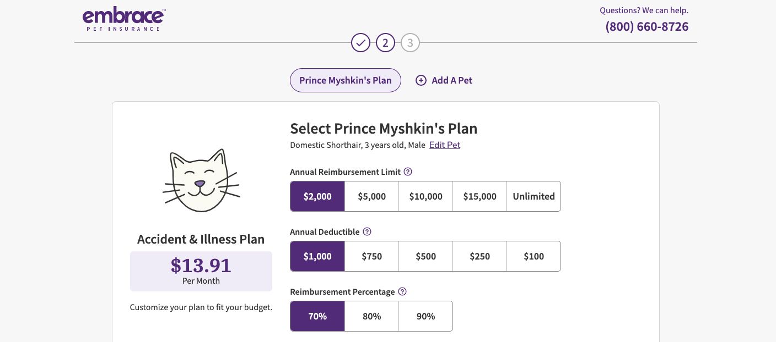
Task: Choose 80% reimbursement percentage
Action: pos(371,316)
